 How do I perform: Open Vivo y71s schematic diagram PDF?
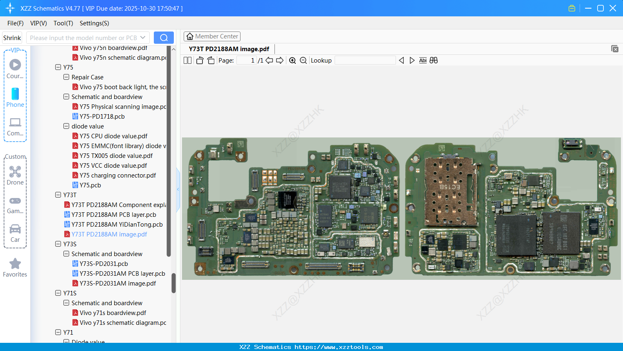(x=119, y=323)
